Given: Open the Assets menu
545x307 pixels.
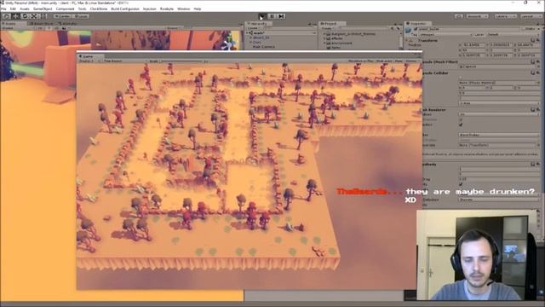Looking at the screenshot, I should (25, 9).
